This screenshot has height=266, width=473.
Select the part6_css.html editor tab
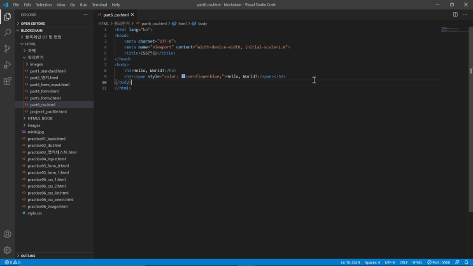coord(116,15)
